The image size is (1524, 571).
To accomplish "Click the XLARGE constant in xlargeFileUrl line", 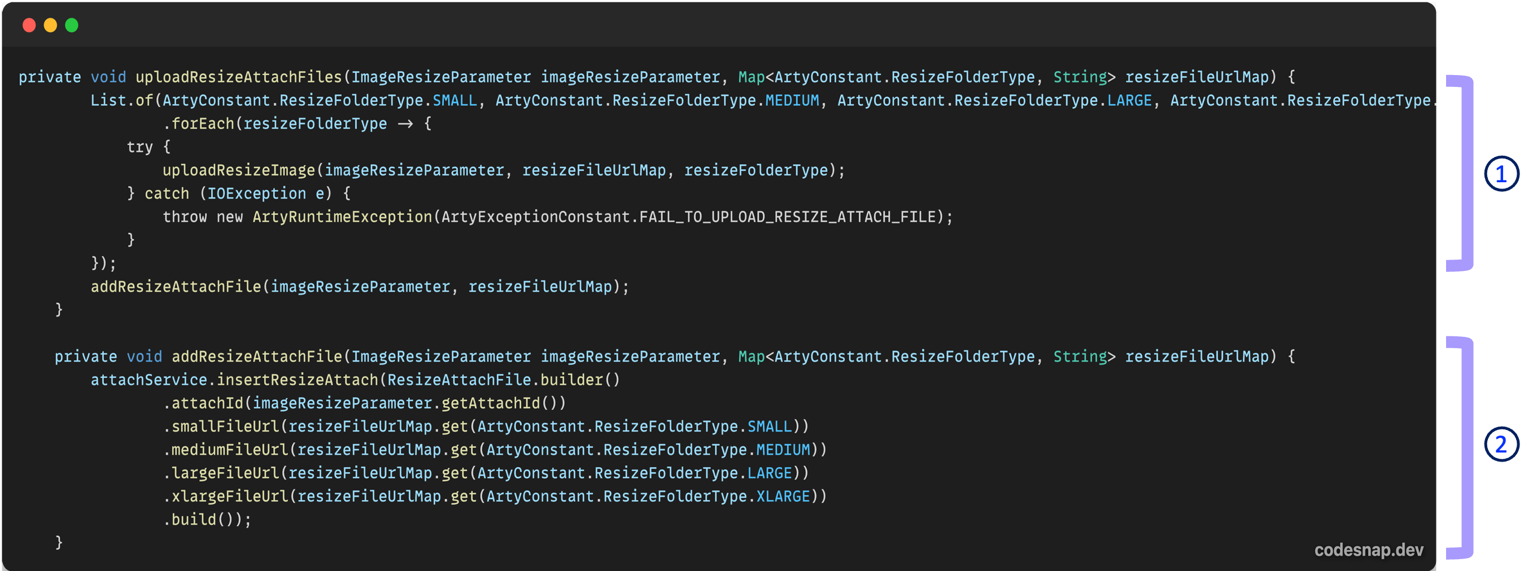I will coord(783,496).
